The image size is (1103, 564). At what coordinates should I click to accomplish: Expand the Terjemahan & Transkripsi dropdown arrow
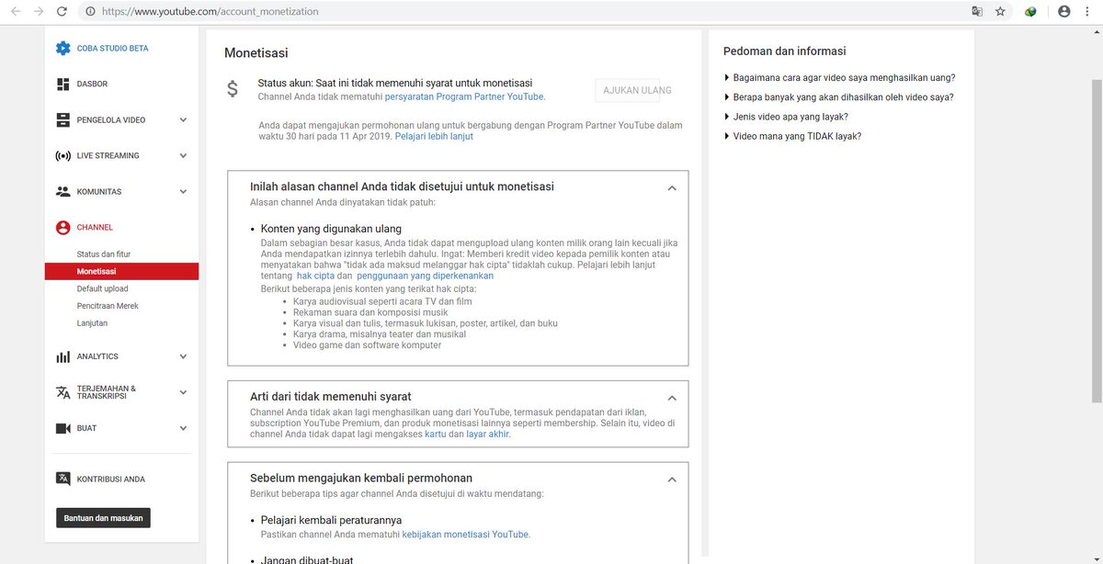coord(183,392)
